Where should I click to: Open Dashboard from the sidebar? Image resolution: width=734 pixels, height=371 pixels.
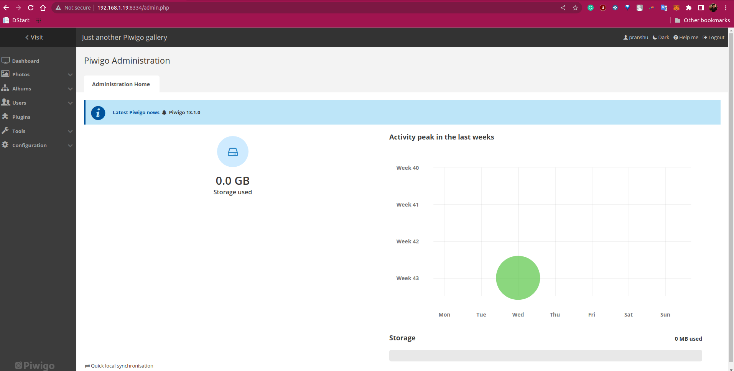26,61
